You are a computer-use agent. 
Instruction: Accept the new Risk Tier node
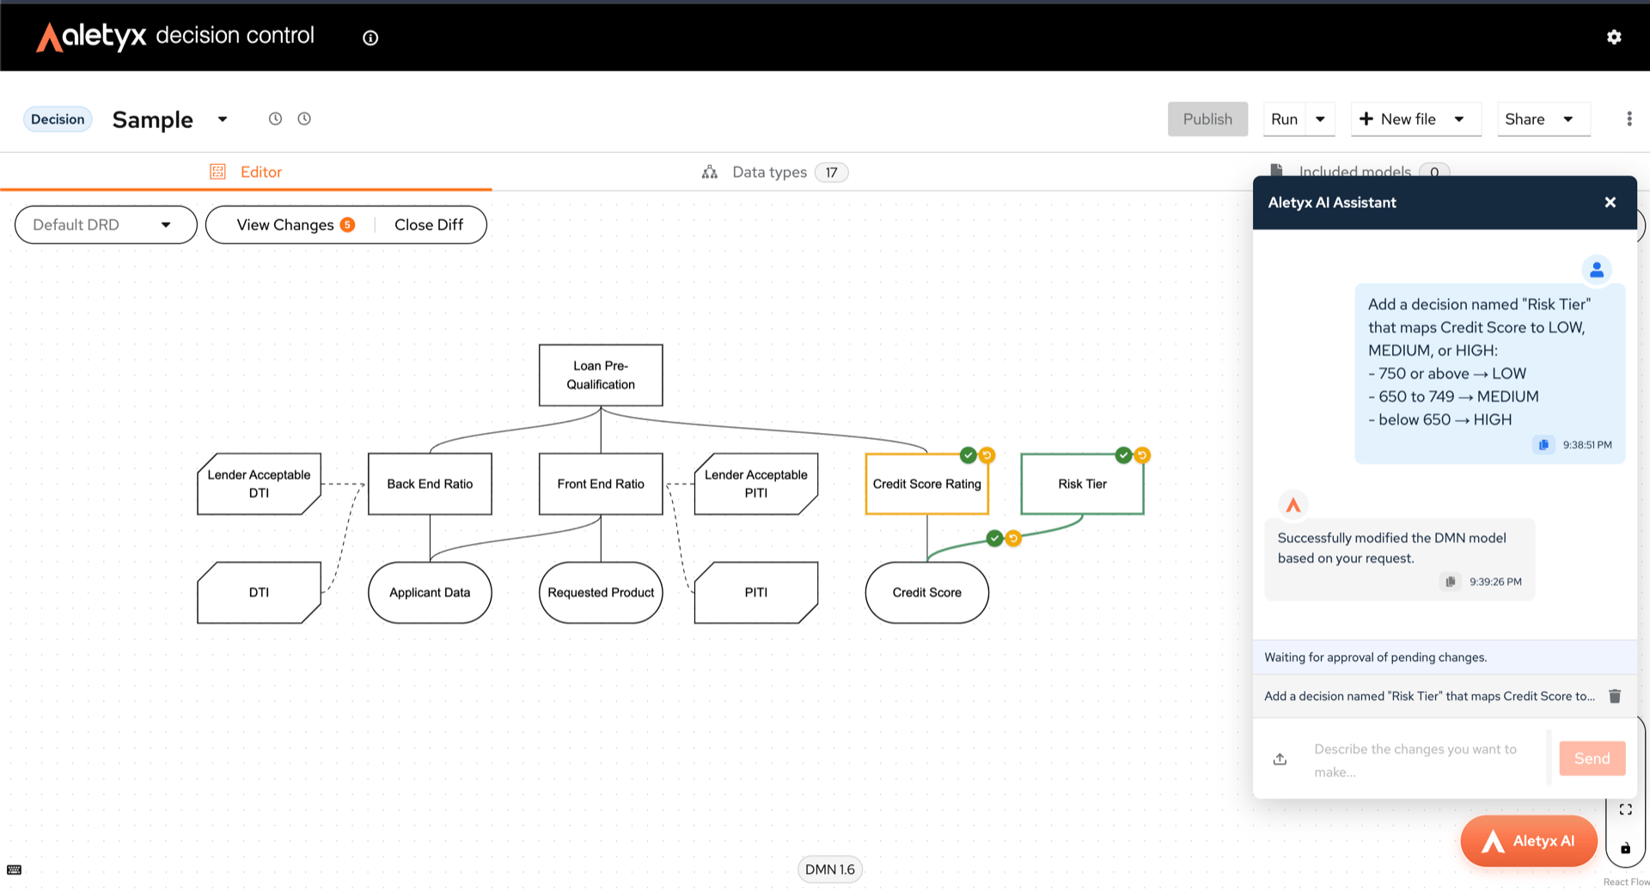click(1123, 455)
